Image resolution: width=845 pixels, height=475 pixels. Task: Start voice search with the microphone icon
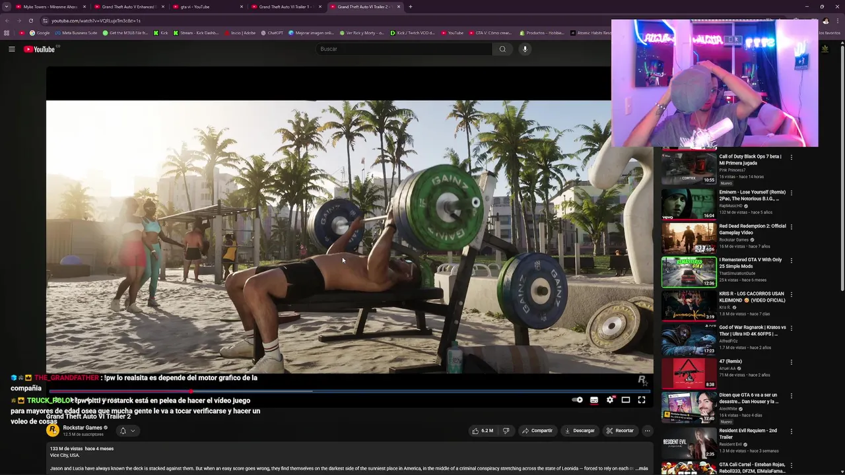525,49
